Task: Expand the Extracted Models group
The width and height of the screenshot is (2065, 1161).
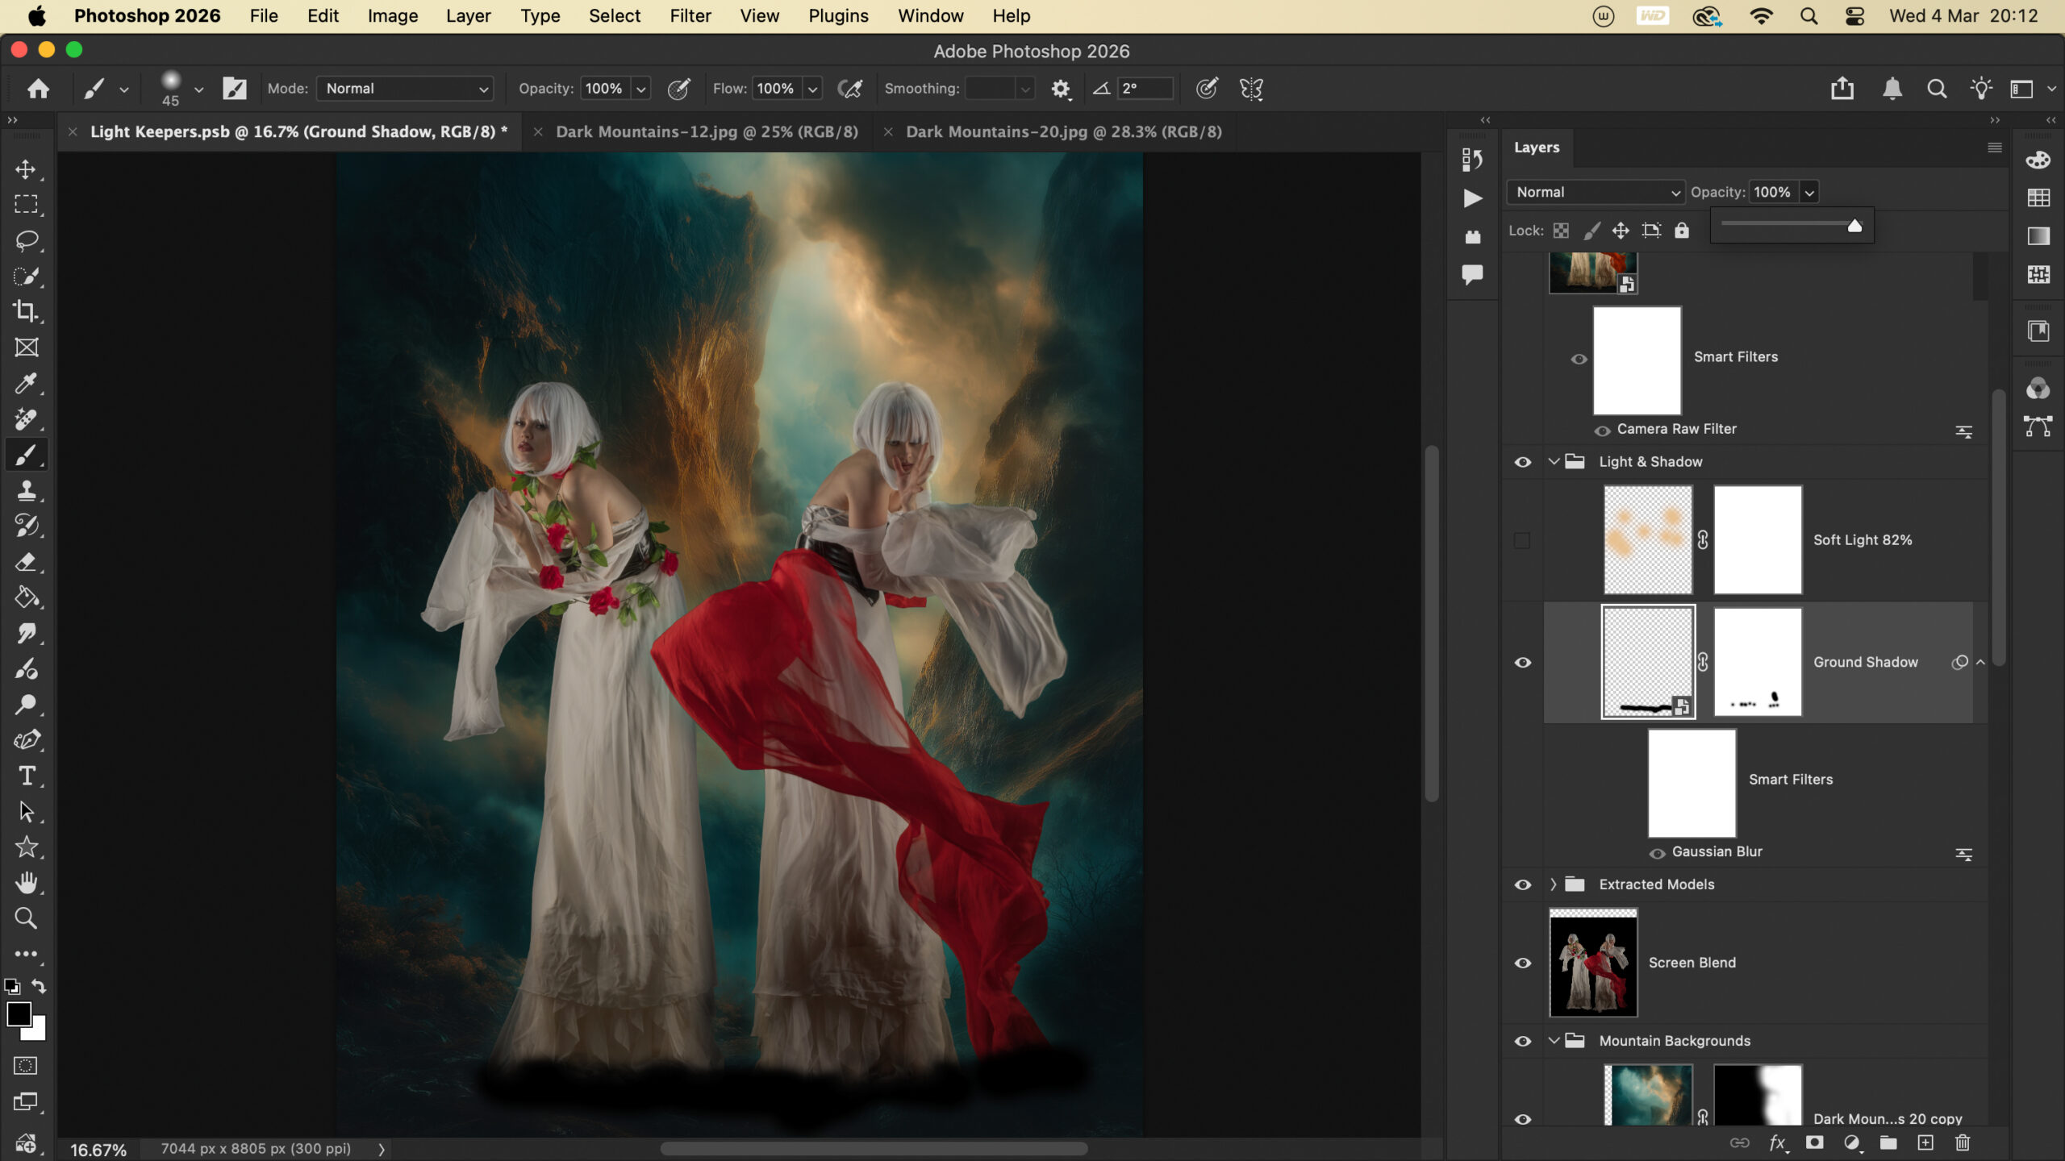Action: click(1554, 884)
